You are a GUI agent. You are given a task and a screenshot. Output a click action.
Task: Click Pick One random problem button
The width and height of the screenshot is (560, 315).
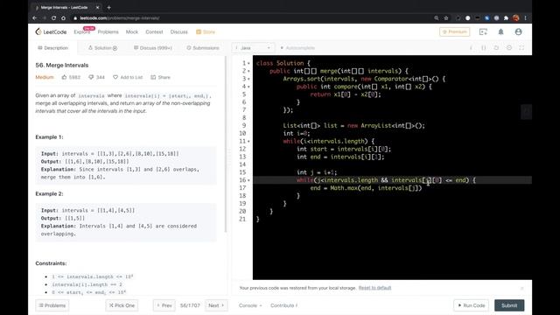click(122, 305)
